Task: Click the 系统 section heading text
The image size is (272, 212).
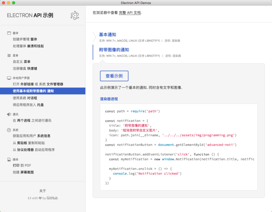Action: click(x=16, y=130)
